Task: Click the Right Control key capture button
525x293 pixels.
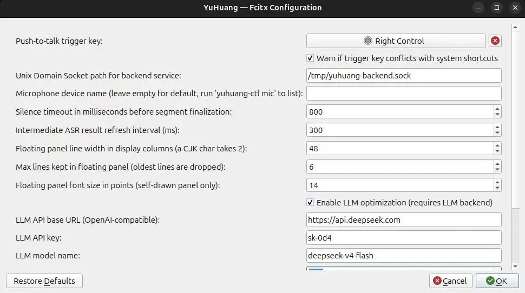Action: [x=396, y=41]
